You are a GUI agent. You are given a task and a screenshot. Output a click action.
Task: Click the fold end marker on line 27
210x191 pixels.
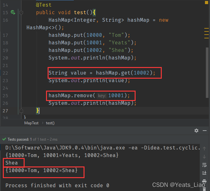(21, 111)
